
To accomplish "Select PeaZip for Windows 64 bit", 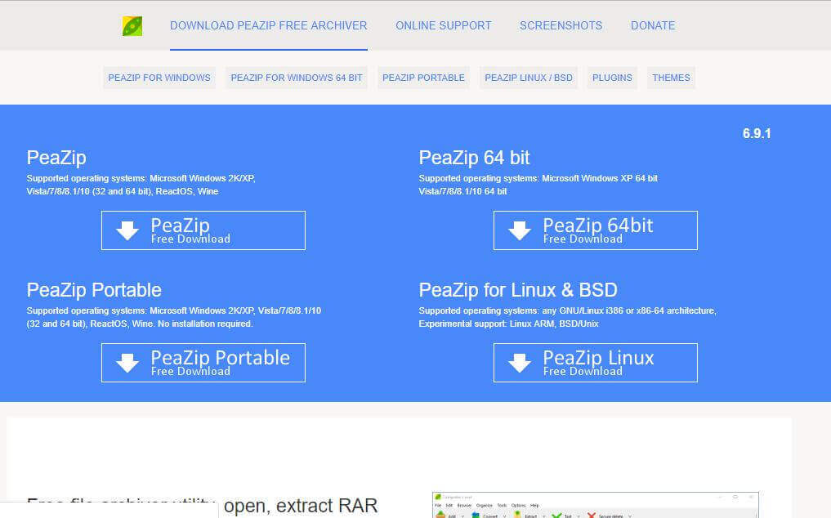I will pyautogui.click(x=297, y=78).
